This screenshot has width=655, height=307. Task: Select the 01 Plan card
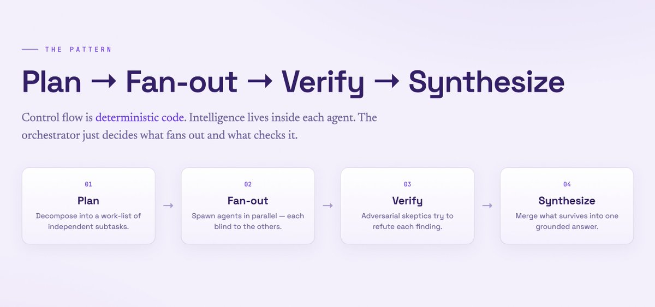click(x=88, y=206)
